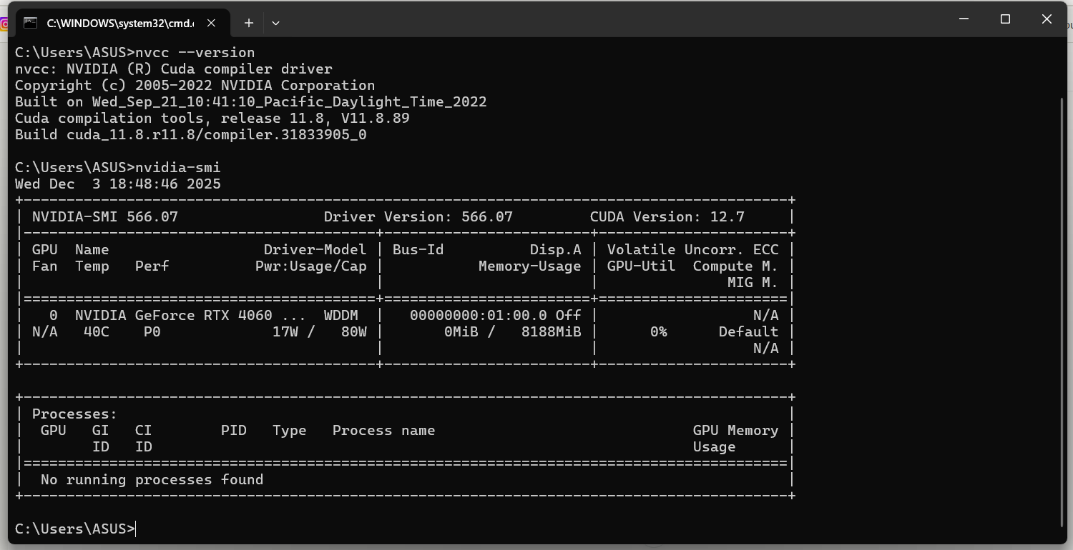Screen dimensions: 1073x550
Task: Click the "Driver Version: 566.07" text
Action: tap(418, 216)
